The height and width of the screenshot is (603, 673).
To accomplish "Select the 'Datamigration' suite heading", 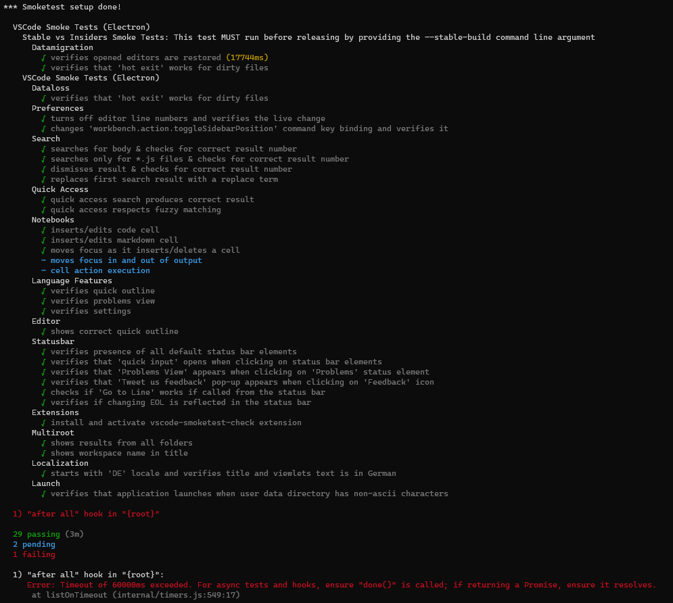I will tap(62, 47).
